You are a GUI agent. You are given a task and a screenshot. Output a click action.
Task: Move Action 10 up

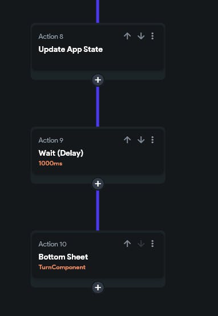tap(127, 244)
